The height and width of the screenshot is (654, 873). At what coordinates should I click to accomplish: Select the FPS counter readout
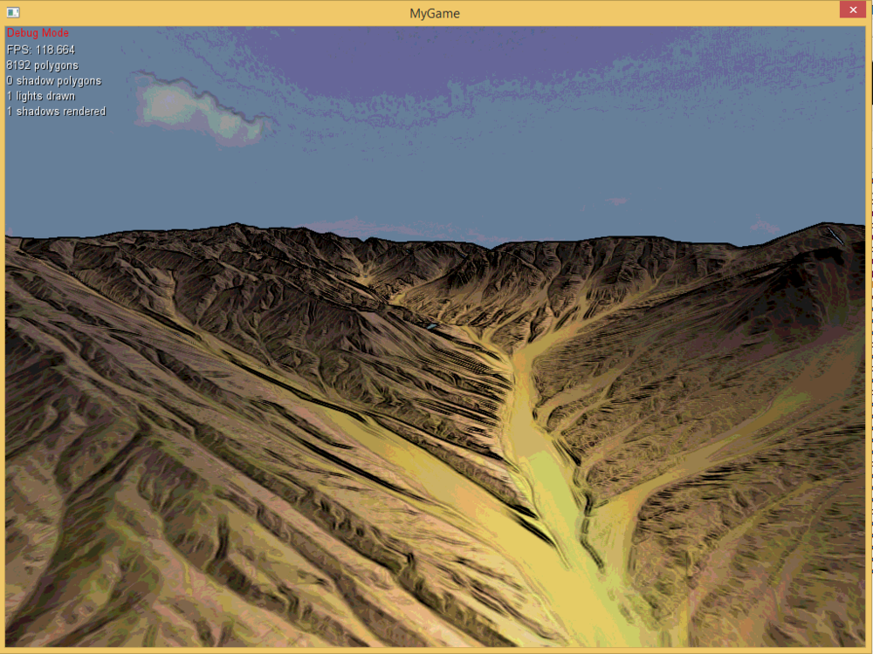(x=41, y=50)
